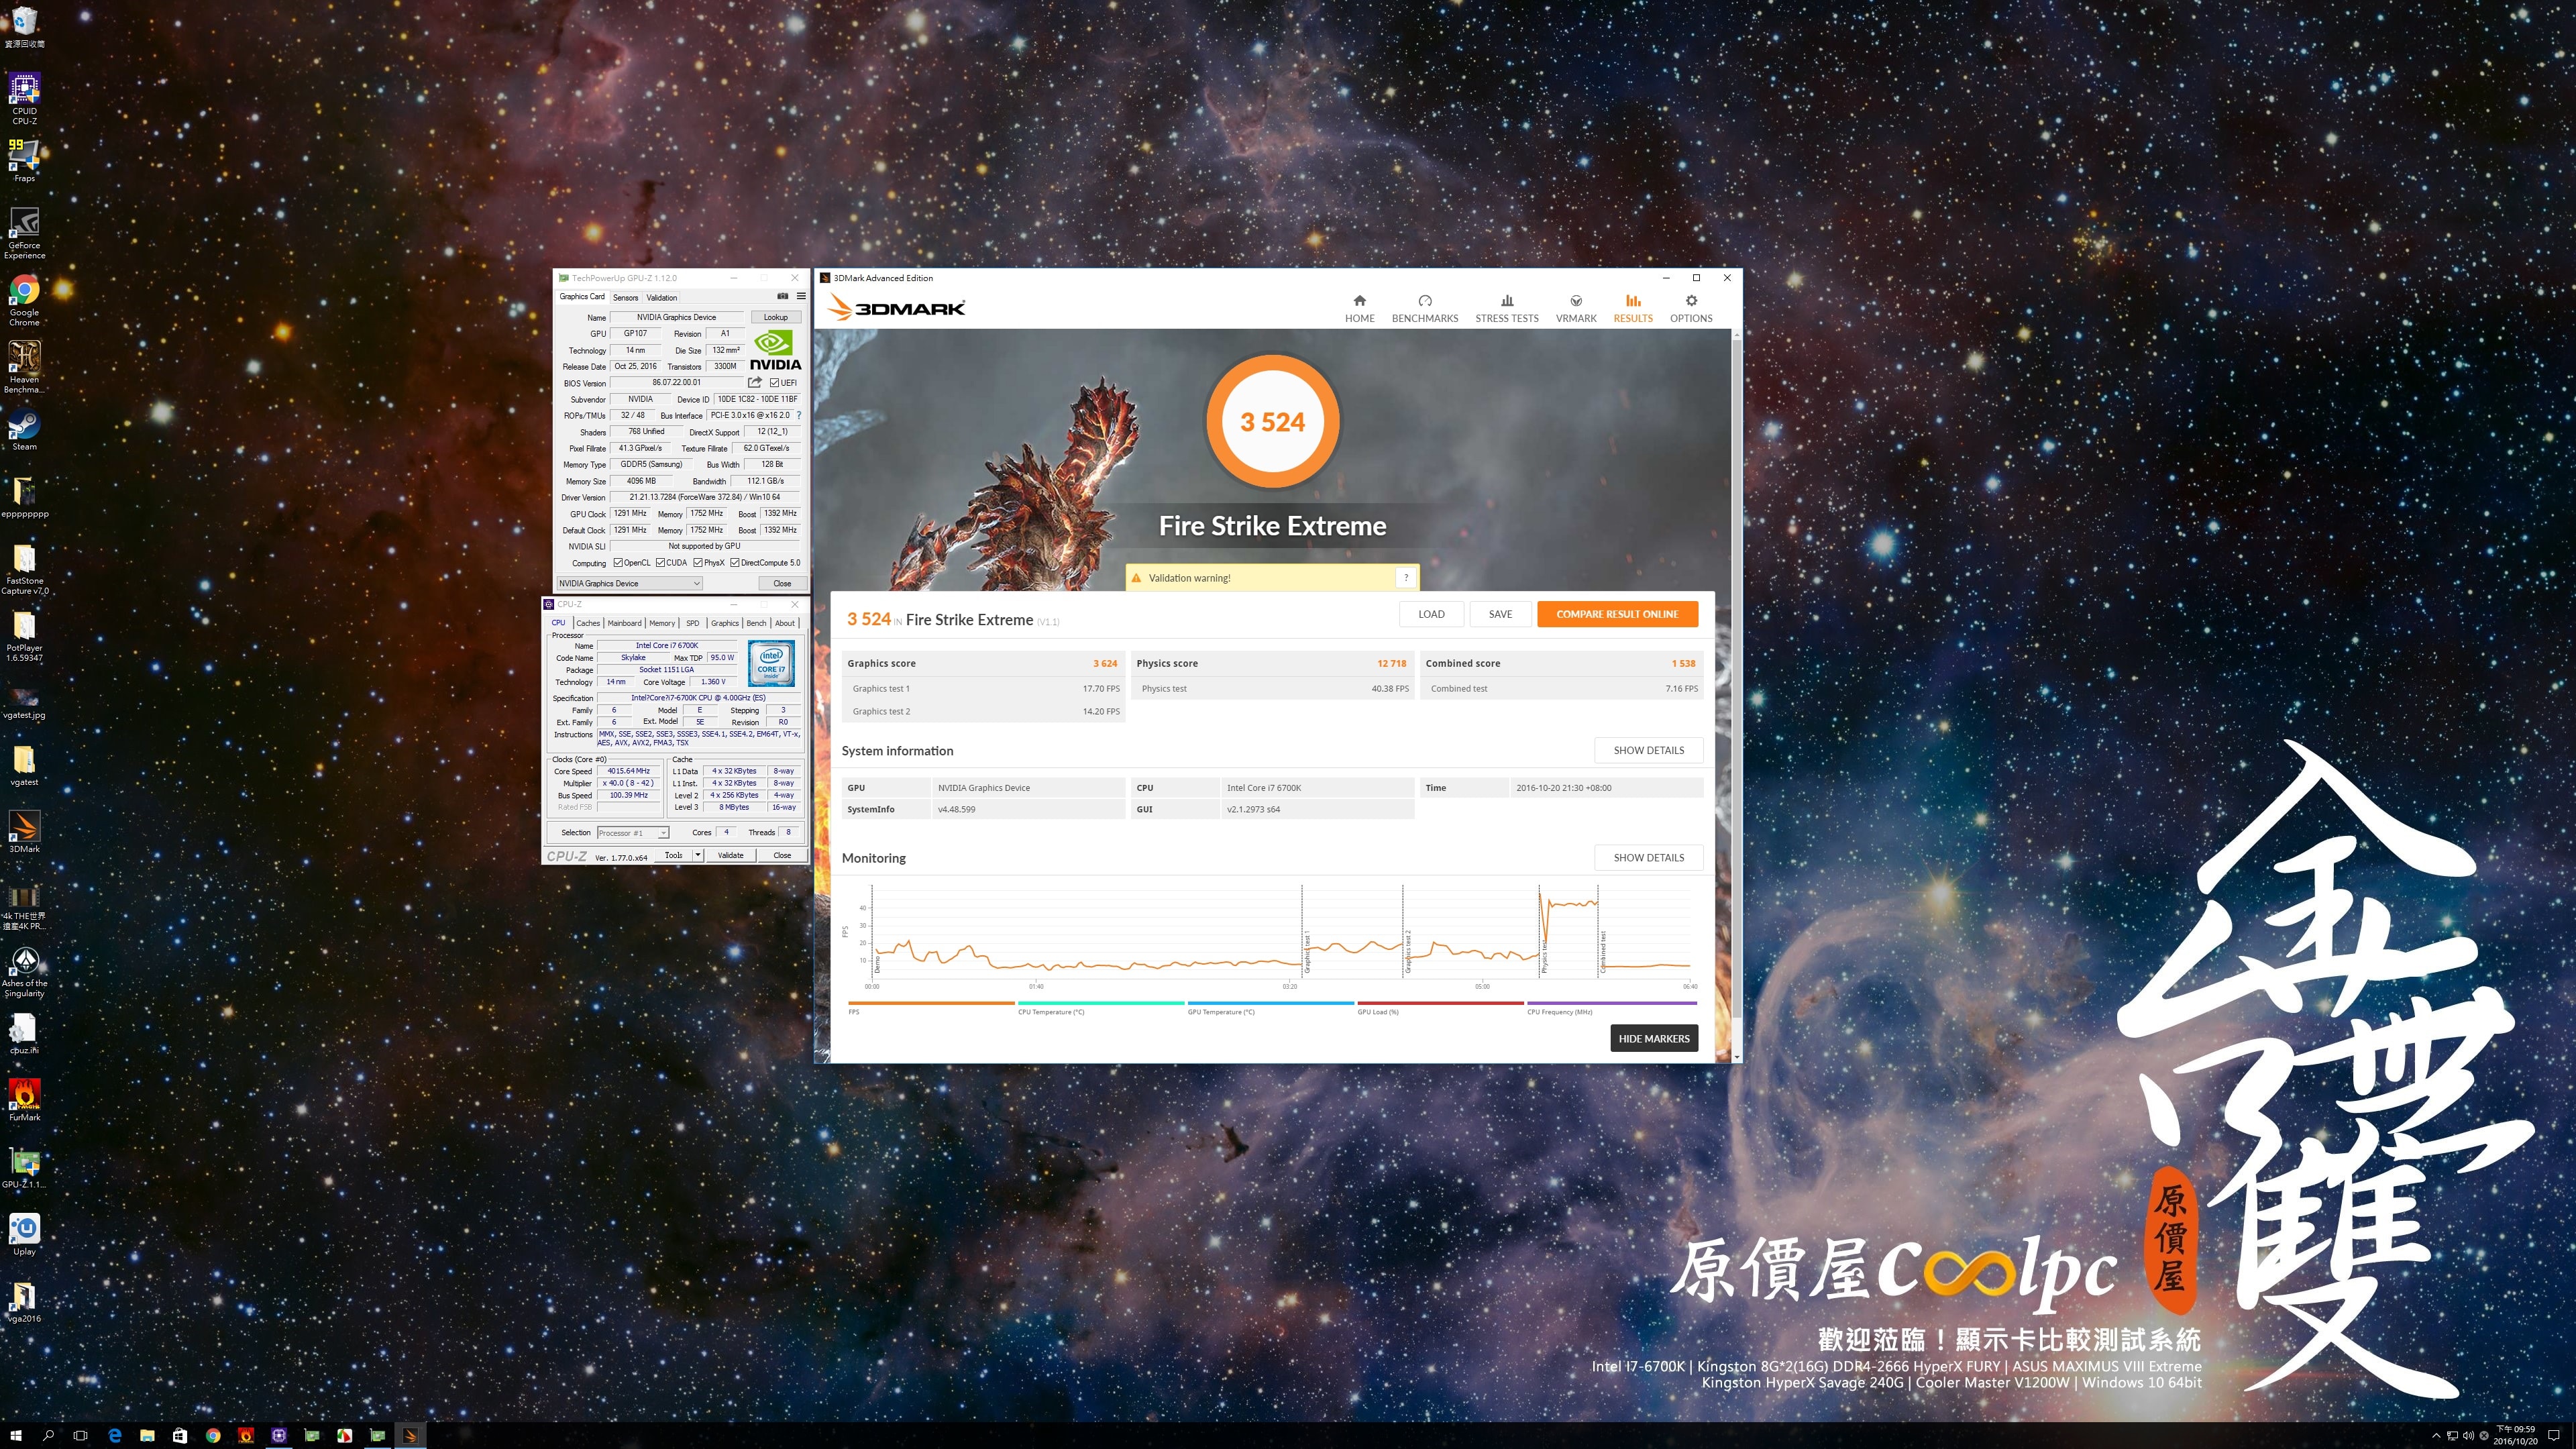Viewport: 2576px width, 1449px height.
Task: Click SHOW DETAILS for System information
Action: tap(1648, 750)
